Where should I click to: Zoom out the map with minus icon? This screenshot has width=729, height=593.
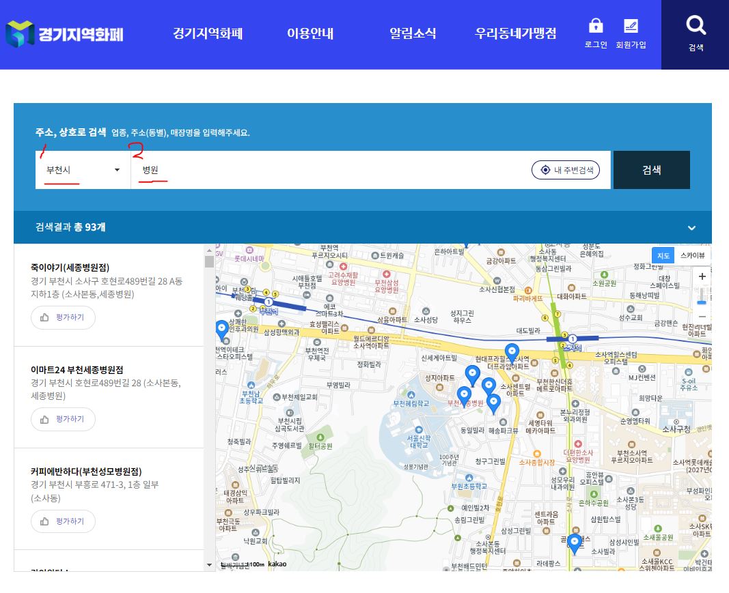coord(702,317)
